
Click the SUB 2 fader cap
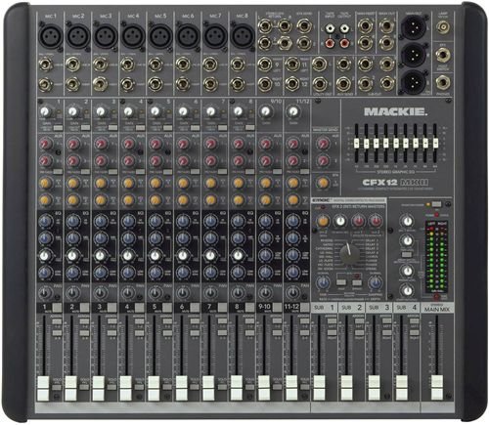346,388
